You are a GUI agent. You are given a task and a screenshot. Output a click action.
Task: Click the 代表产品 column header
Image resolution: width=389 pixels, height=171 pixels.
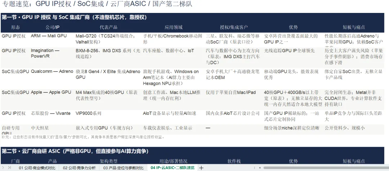point(109,27)
